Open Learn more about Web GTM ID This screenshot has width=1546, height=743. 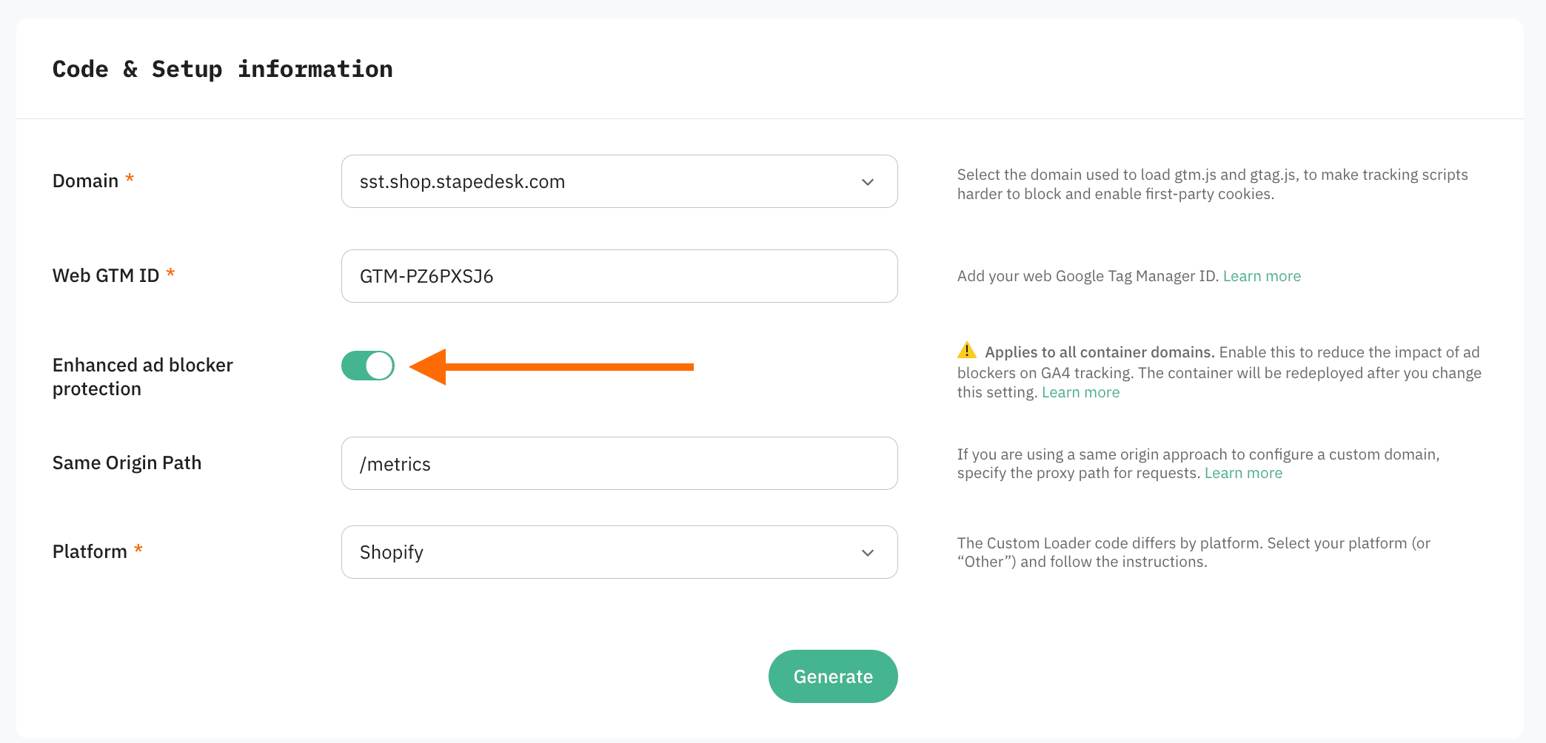click(1262, 275)
